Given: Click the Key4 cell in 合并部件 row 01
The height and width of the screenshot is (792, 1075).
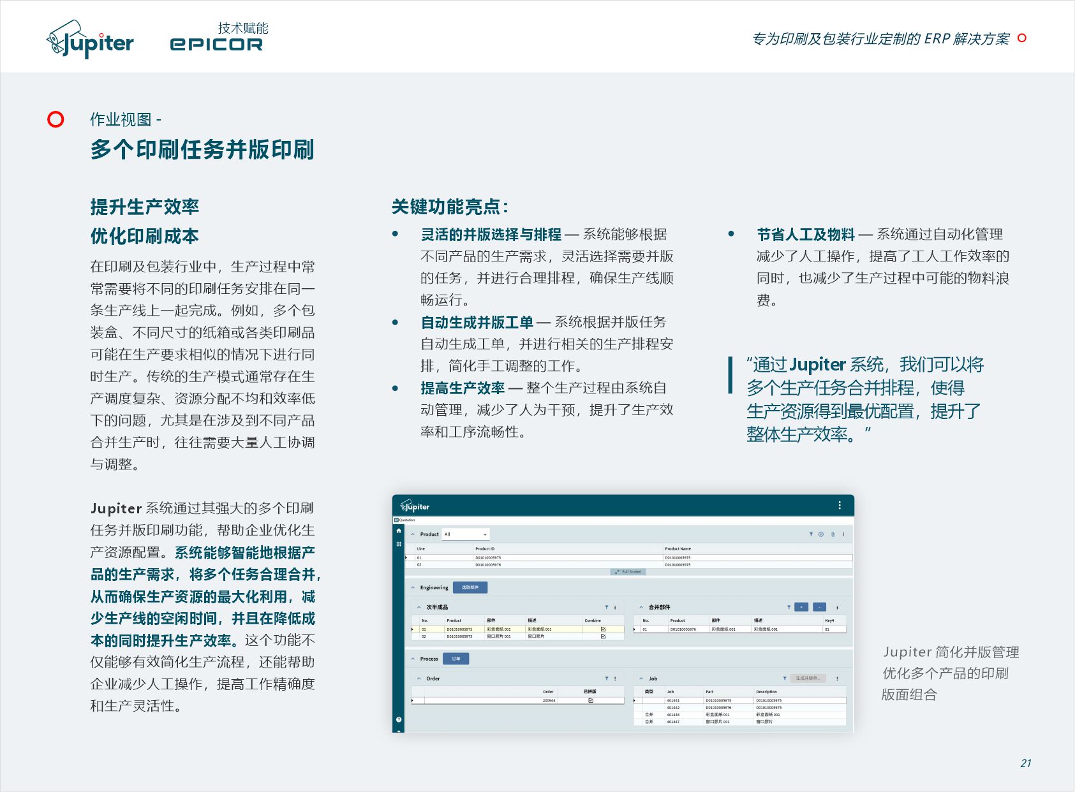Looking at the screenshot, I should click(x=834, y=629).
